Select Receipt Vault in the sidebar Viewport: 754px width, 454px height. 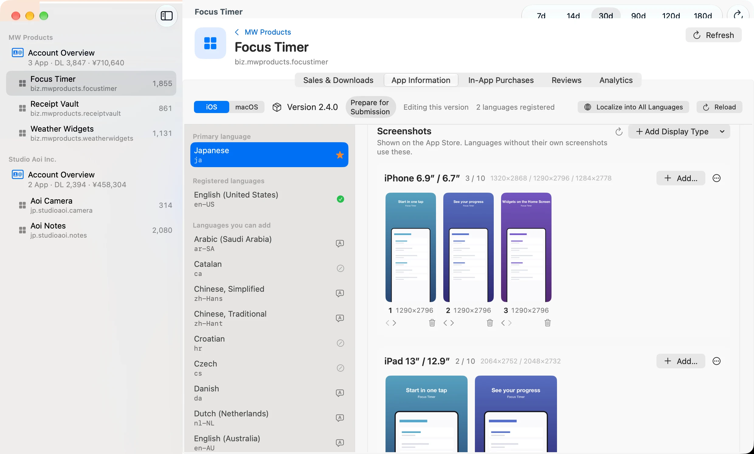click(91, 108)
